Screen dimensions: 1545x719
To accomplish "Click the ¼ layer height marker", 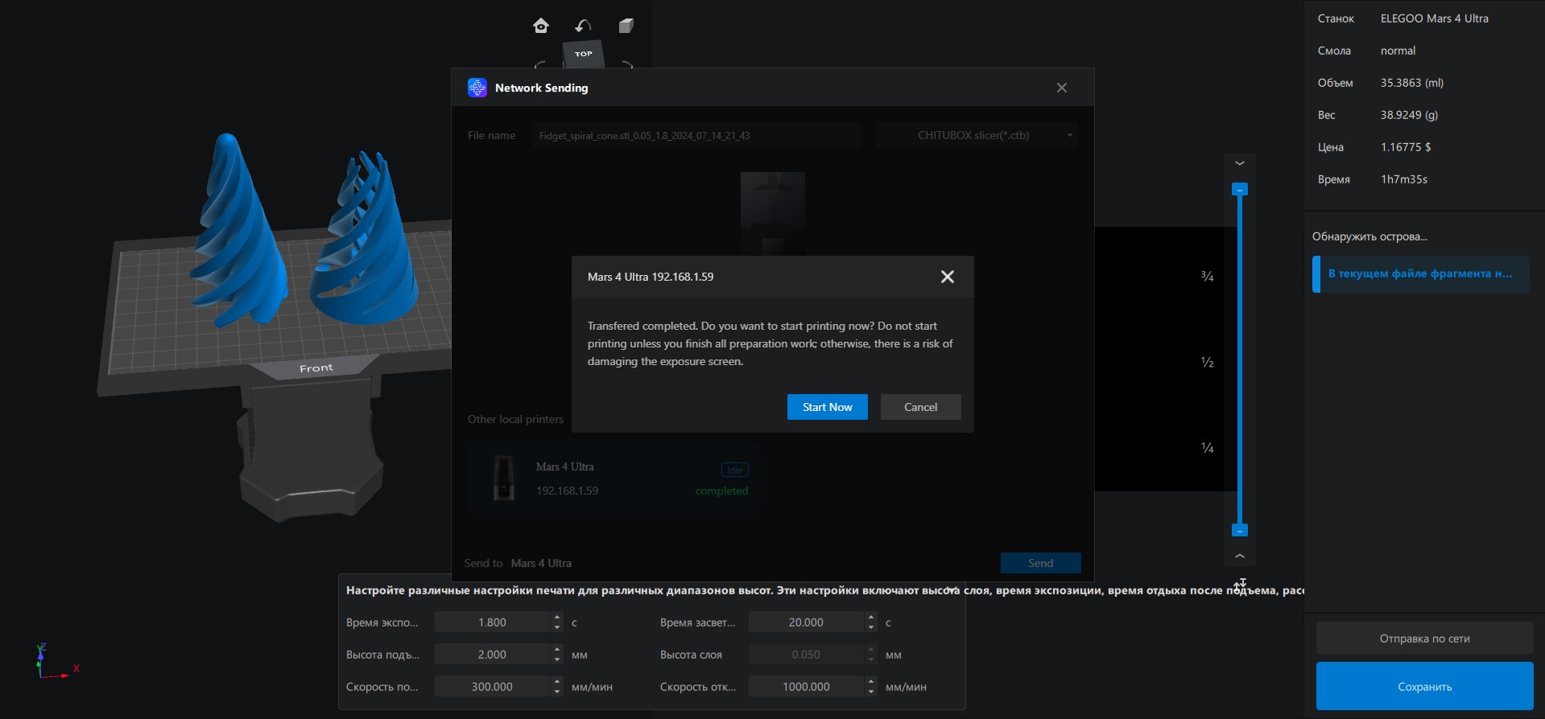I will (1207, 448).
